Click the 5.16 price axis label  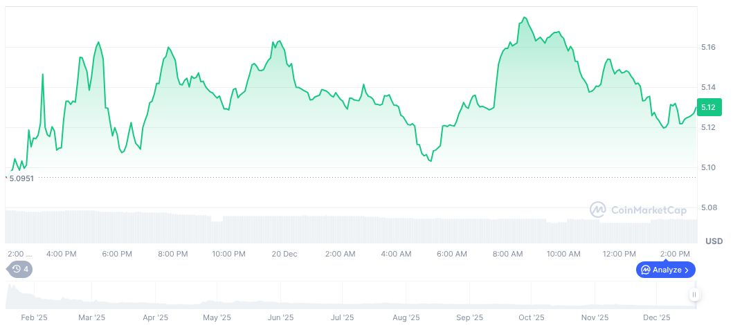click(x=708, y=47)
